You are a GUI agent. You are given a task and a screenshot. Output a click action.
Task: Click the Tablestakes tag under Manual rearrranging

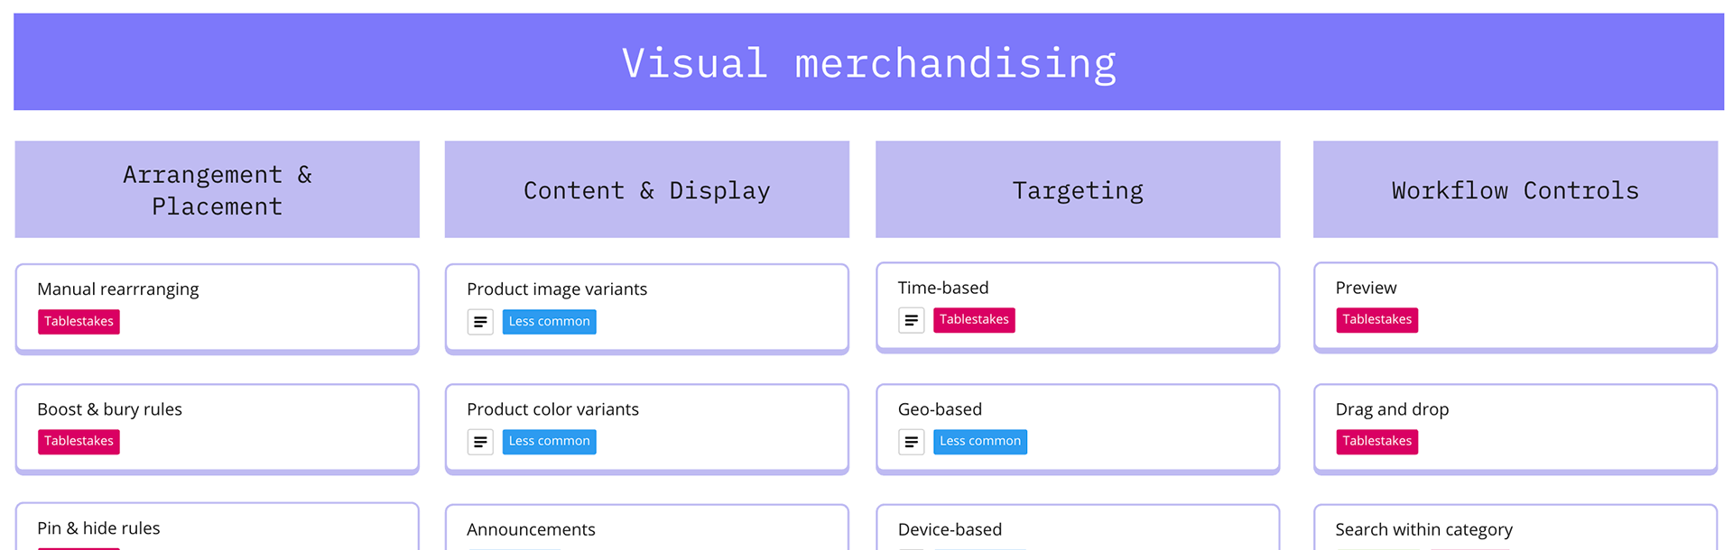point(79,322)
